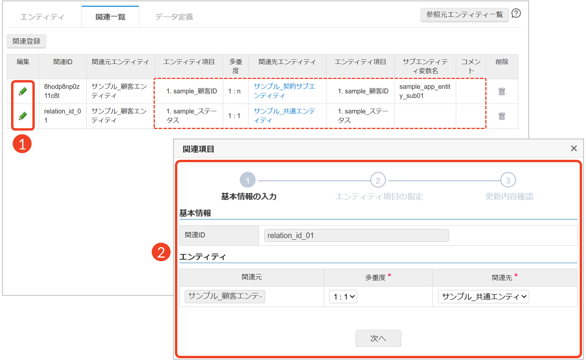Image resolution: width=586 pixels, height=361 pixels.
Task: Click the 関連登録 button
Action: coord(26,41)
